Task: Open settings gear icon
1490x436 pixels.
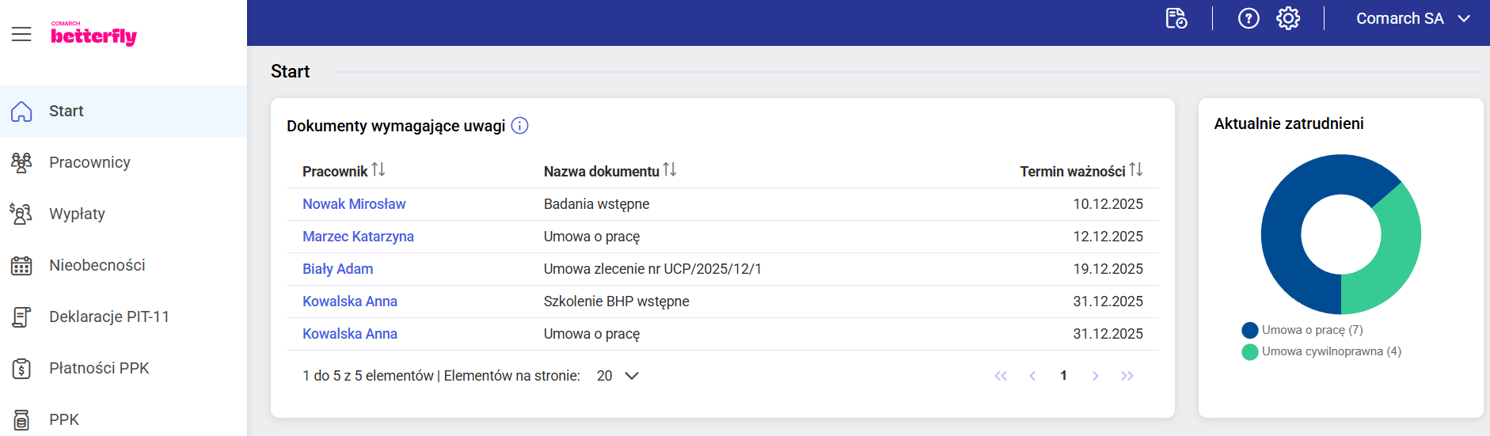Action: point(1288,18)
